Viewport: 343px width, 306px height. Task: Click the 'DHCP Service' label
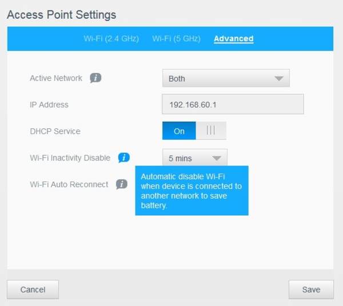[55, 131]
